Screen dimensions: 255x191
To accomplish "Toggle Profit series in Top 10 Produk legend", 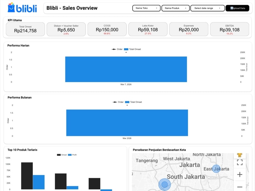I will pyautogui.click(x=72, y=155).
